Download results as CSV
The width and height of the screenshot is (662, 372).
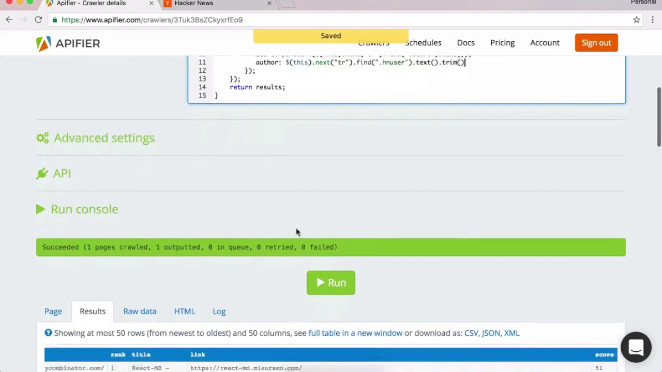pos(471,333)
